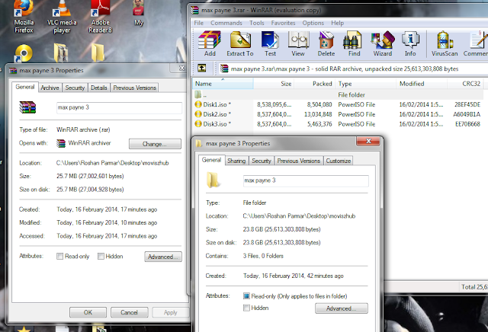Image resolution: width=488 pixels, height=332 pixels.
Task: Click the Change... button for Opens with
Action: [155, 144]
